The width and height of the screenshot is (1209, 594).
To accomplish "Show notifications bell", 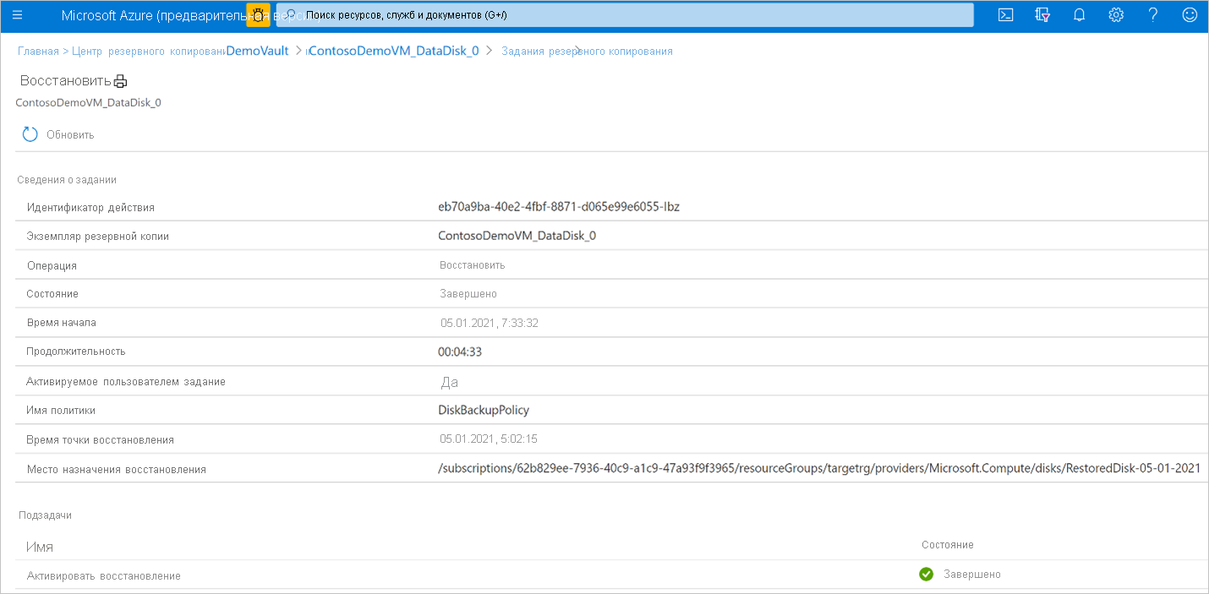I will coord(1079,15).
